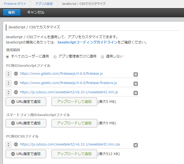Click globe icon beside firebase.js URL
Viewport: 184px width, 164px height.
16,74
